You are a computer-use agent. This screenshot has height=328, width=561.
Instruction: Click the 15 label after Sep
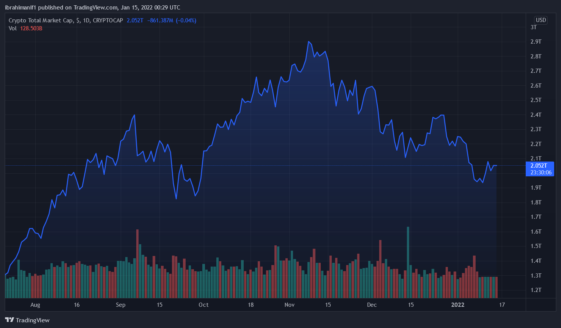coord(159,305)
